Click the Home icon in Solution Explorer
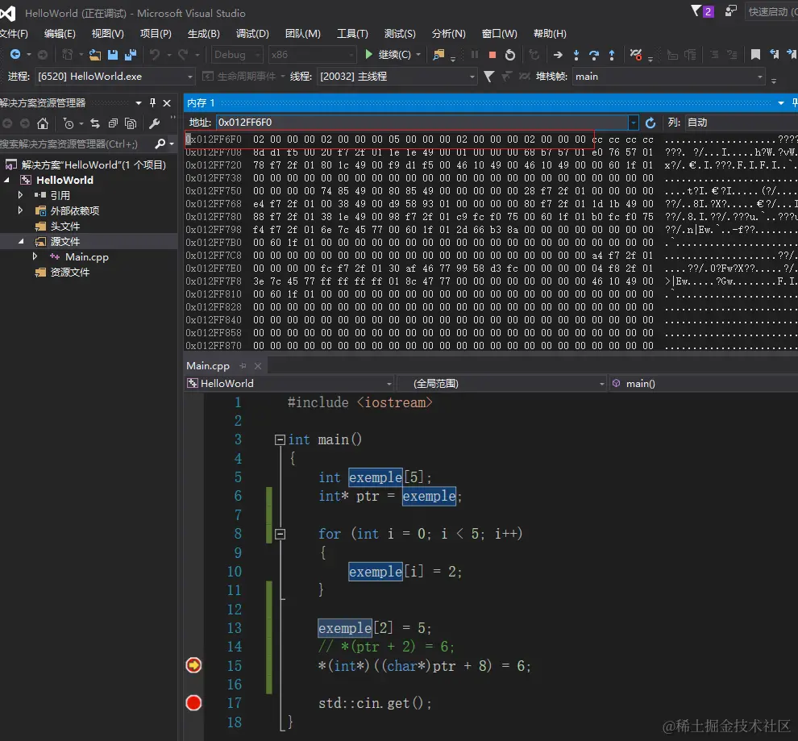Image resolution: width=798 pixels, height=741 pixels. 43,123
